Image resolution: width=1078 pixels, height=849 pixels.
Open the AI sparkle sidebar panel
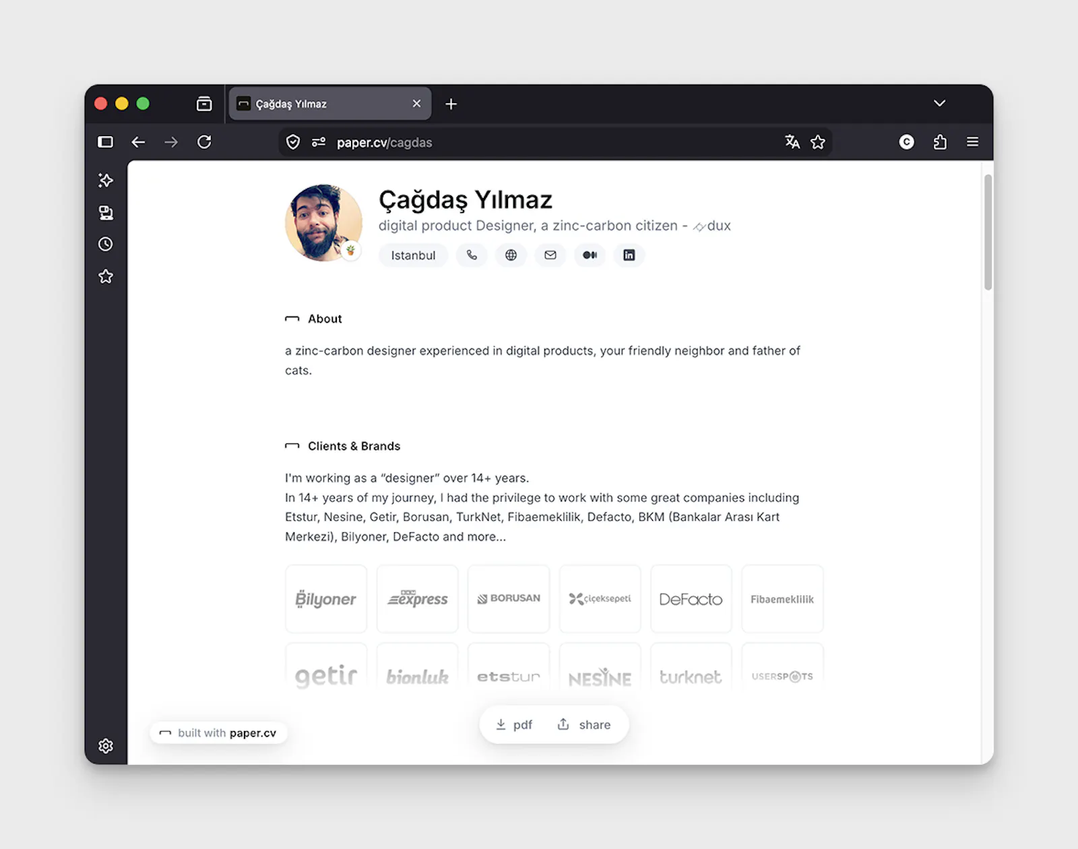click(x=106, y=180)
